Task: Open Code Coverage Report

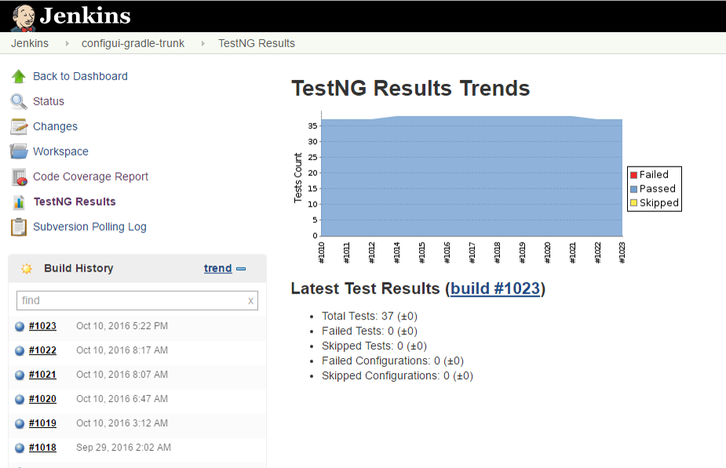Action: pyautogui.click(x=90, y=177)
